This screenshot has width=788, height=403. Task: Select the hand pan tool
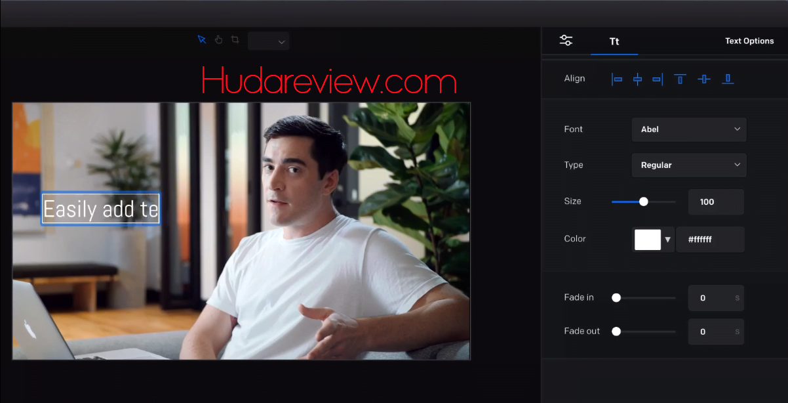click(x=218, y=39)
